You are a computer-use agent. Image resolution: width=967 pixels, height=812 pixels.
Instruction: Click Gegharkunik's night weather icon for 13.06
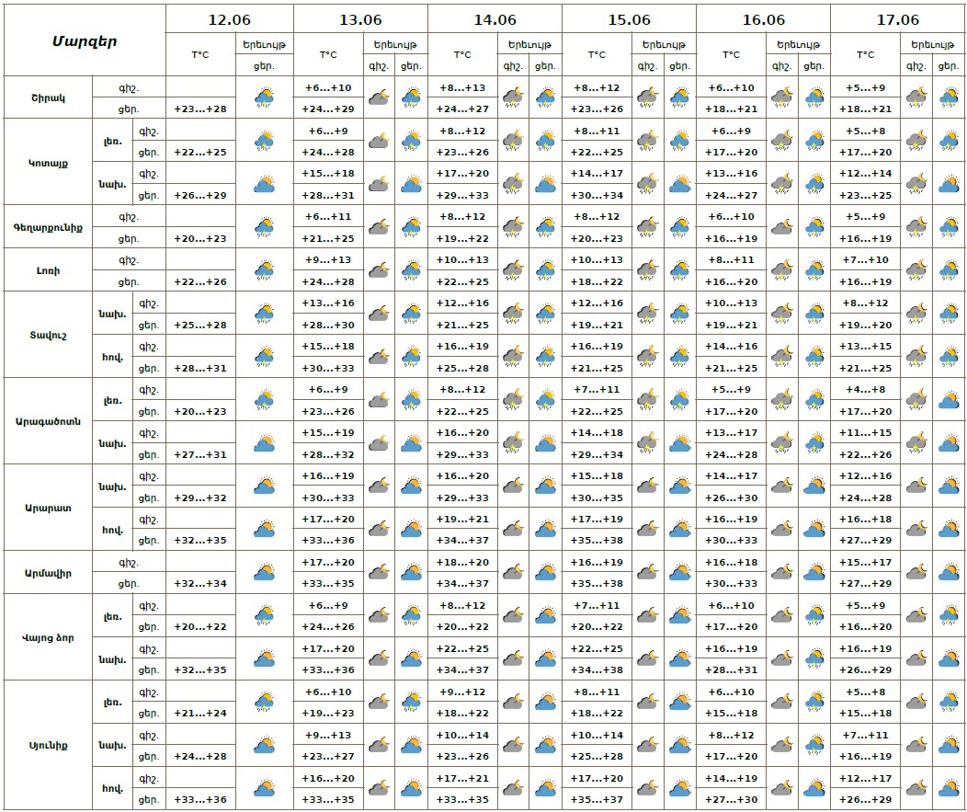[x=379, y=227]
